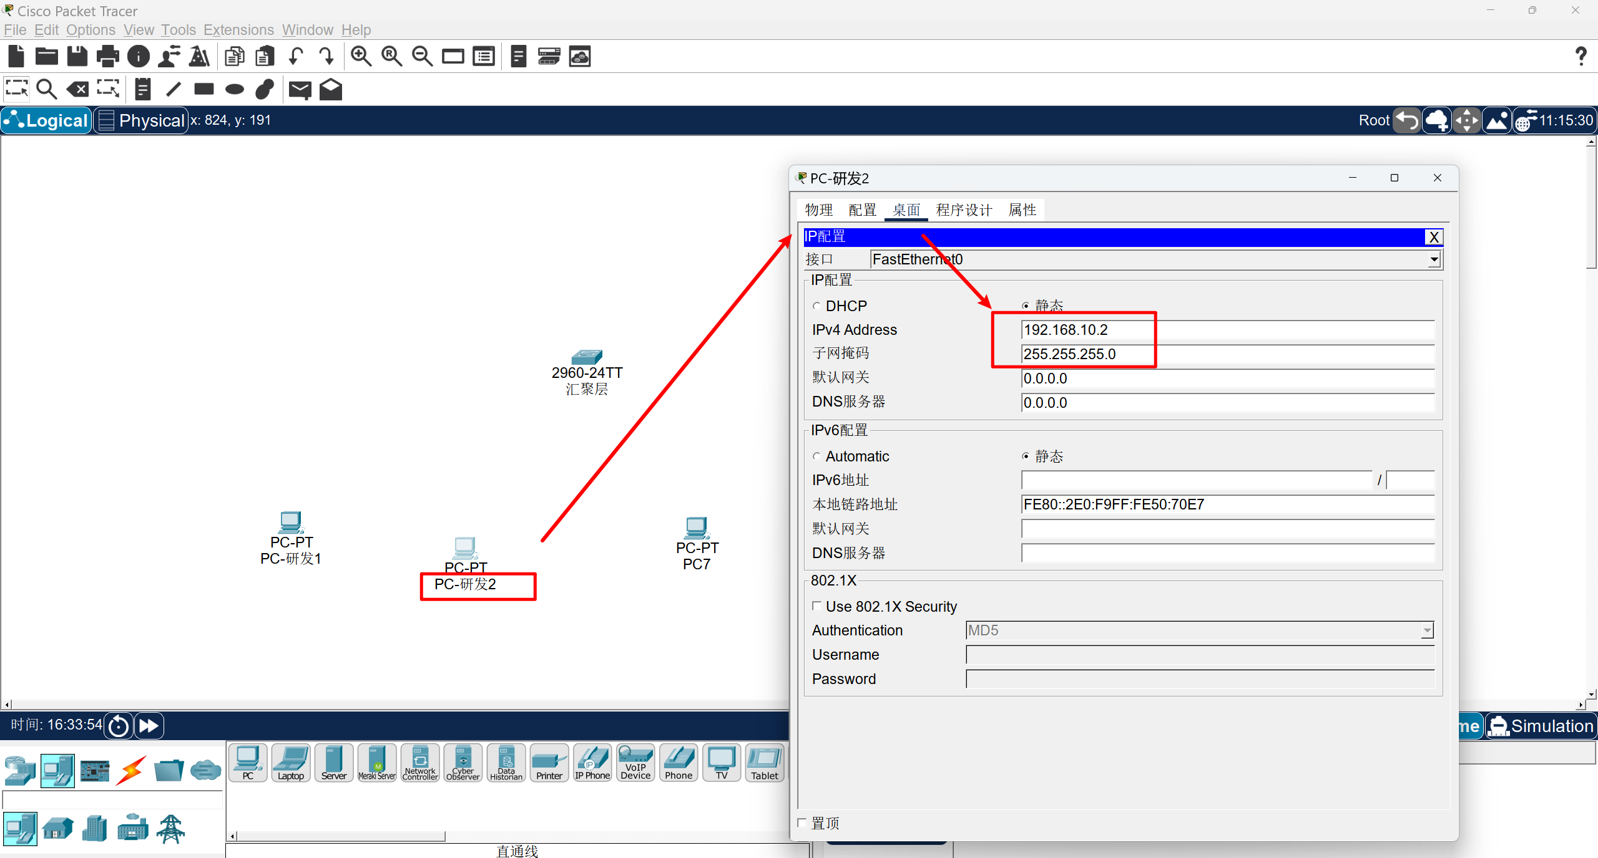Click the PC-研发1 device in workspace
This screenshot has width=1598, height=858.
[x=291, y=523]
